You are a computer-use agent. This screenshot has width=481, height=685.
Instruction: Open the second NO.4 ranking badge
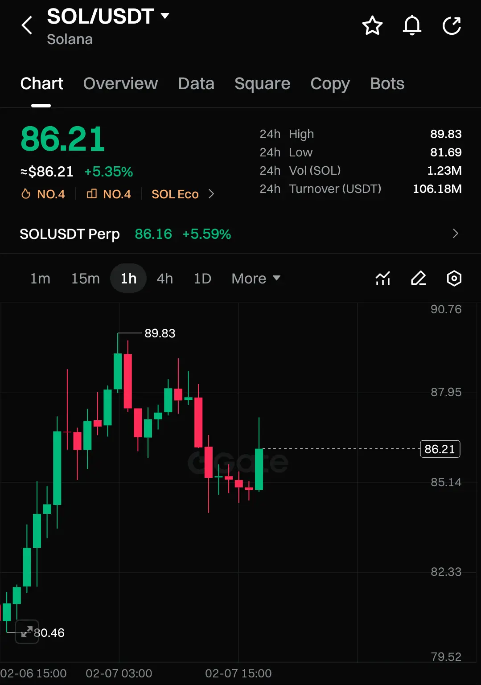pyautogui.click(x=109, y=194)
